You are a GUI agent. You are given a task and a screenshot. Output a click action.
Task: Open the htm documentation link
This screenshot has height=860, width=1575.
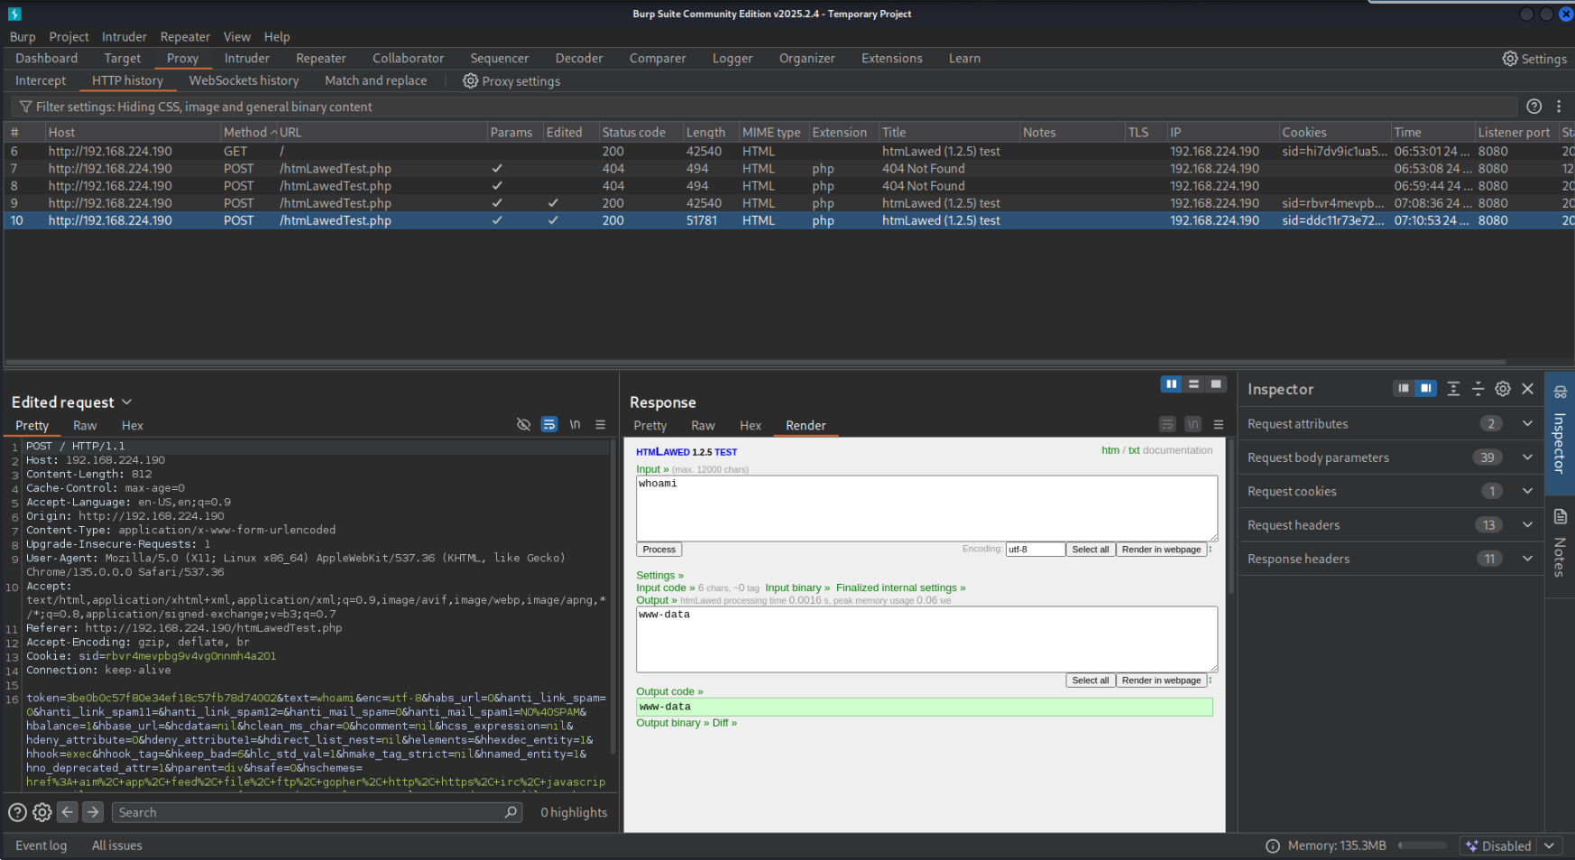[1110, 449]
